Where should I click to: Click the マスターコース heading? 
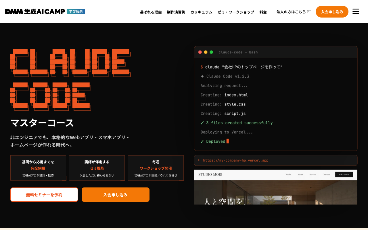point(42,123)
